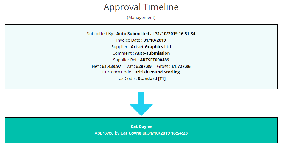
Task: Select supplier ref ARTSET000489
Action: click(155, 60)
